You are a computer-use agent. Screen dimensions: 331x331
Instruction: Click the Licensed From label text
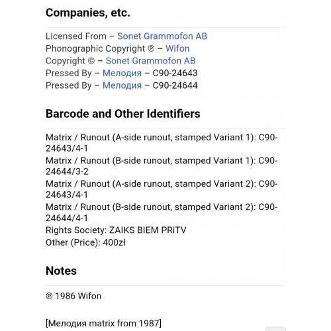[76, 36]
